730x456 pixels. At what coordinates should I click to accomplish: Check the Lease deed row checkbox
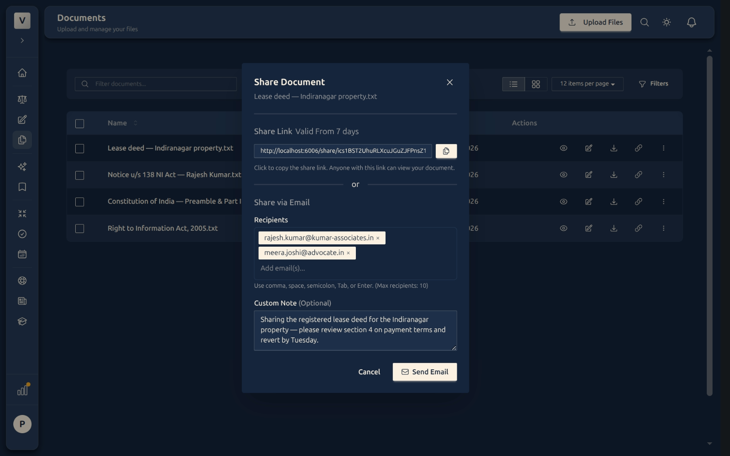79,149
